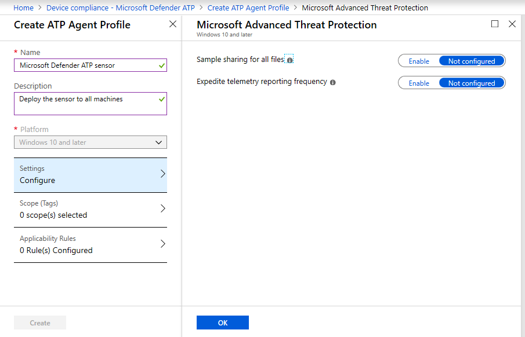
Task: Open the Platform dropdown
Action: [x=90, y=142]
